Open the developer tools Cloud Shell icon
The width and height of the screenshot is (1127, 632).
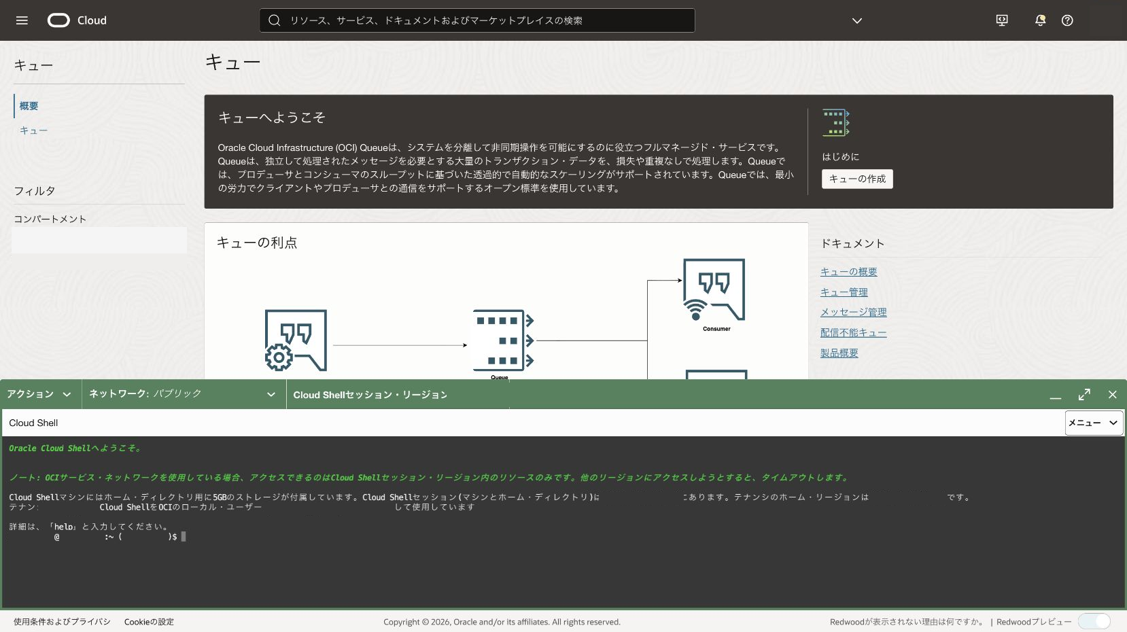click(x=1002, y=20)
